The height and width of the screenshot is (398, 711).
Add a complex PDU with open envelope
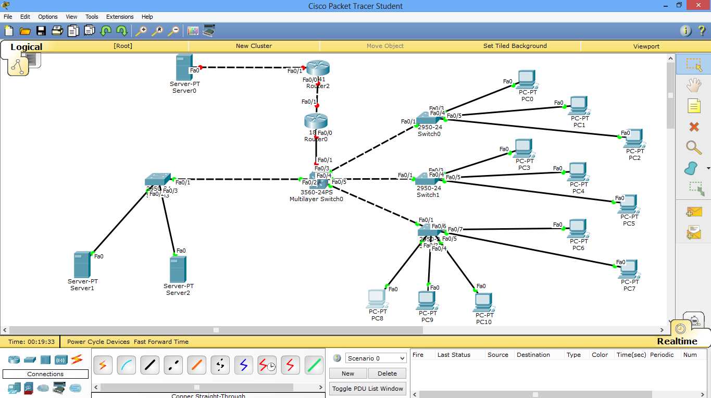693,232
